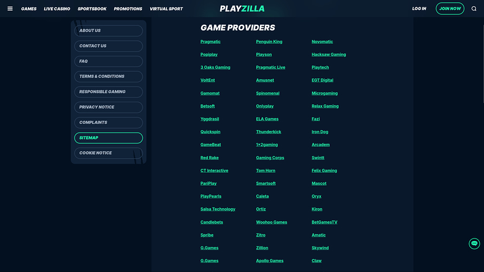Open the Fazi link
Image resolution: width=484 pixels, height=272 pixels.
(315, 119)
